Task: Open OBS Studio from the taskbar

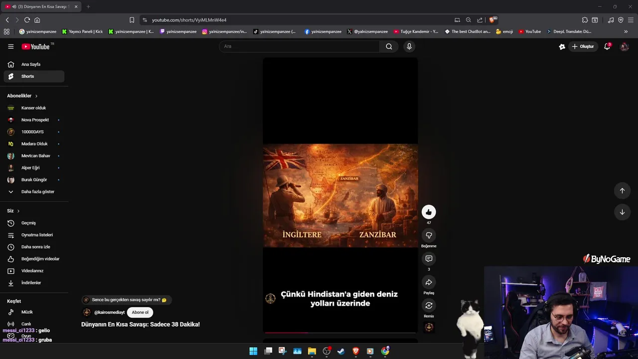Action: click(326, 351)
